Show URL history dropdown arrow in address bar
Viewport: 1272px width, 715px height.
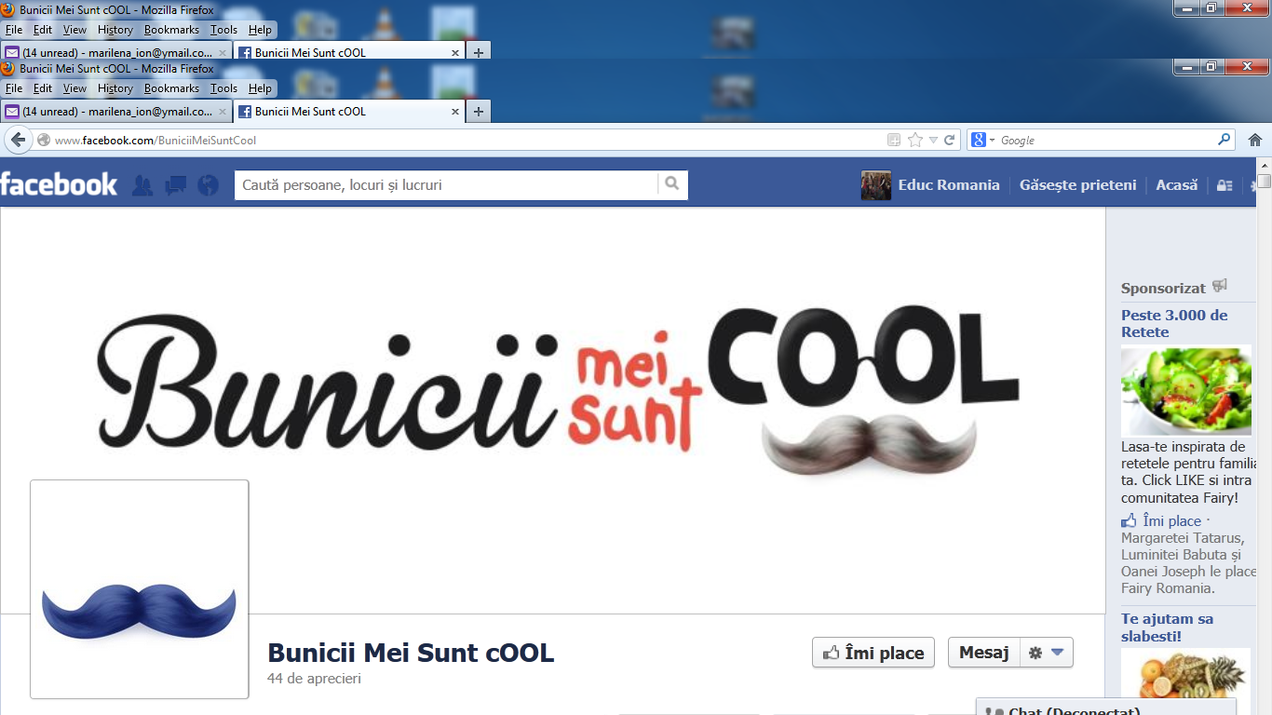(x=933, y=141)
